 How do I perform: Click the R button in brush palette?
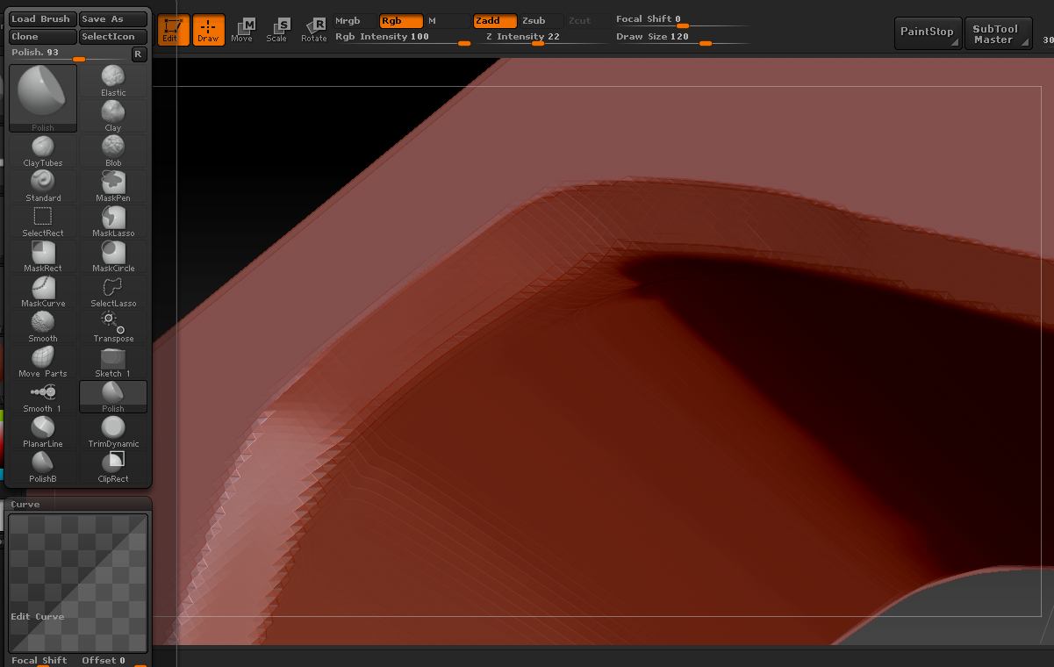tap(138, 54)
